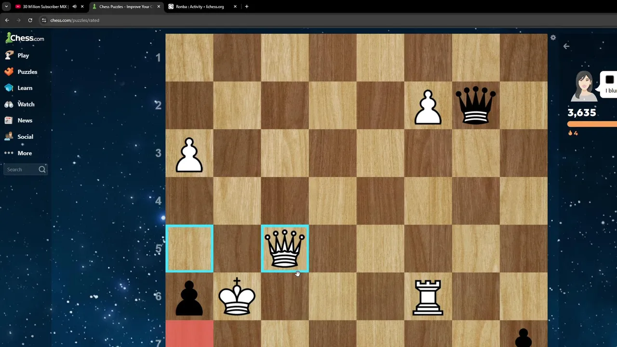Viewport: 617px width, 347px height.
Task: Click the Puzzles puzzle-piece icon
Action: (9, 72)
